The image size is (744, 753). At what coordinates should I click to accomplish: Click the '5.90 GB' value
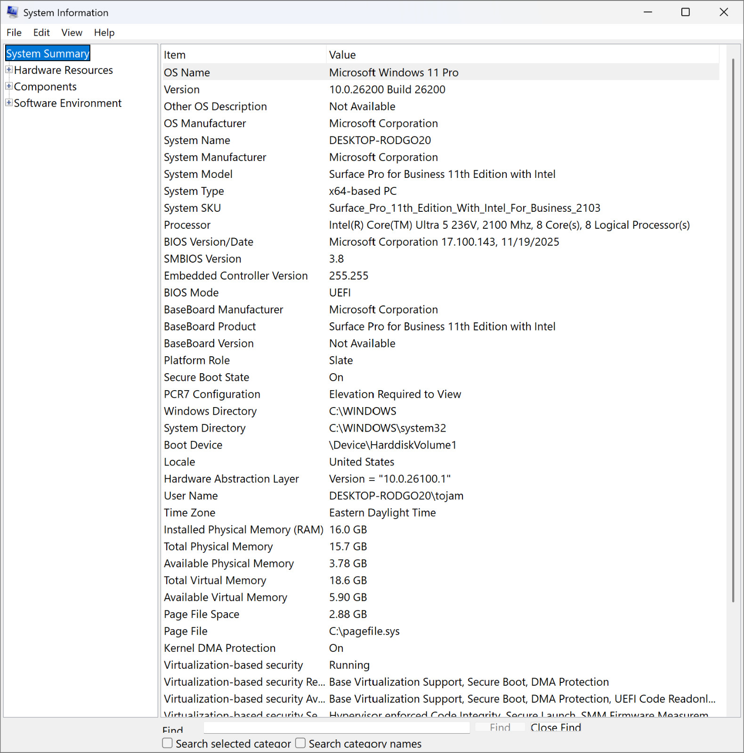click(x=348, y=598)
